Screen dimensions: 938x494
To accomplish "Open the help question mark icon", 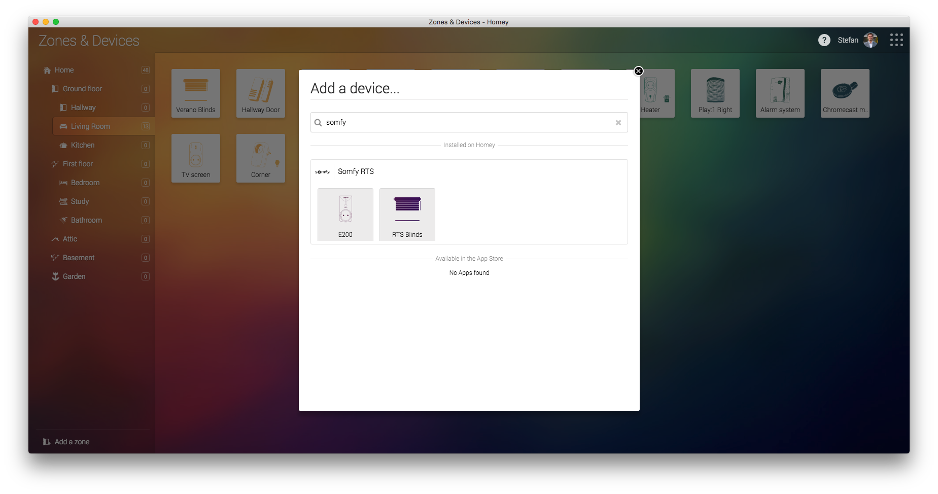I will pos(824,40).
